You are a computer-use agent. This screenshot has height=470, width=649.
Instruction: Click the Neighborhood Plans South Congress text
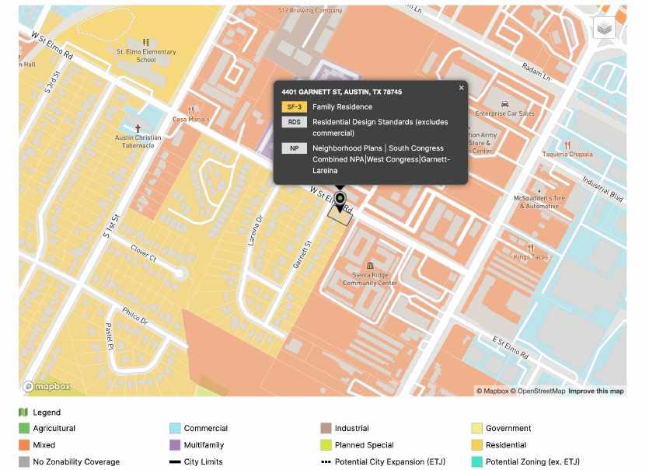(381, 159)
